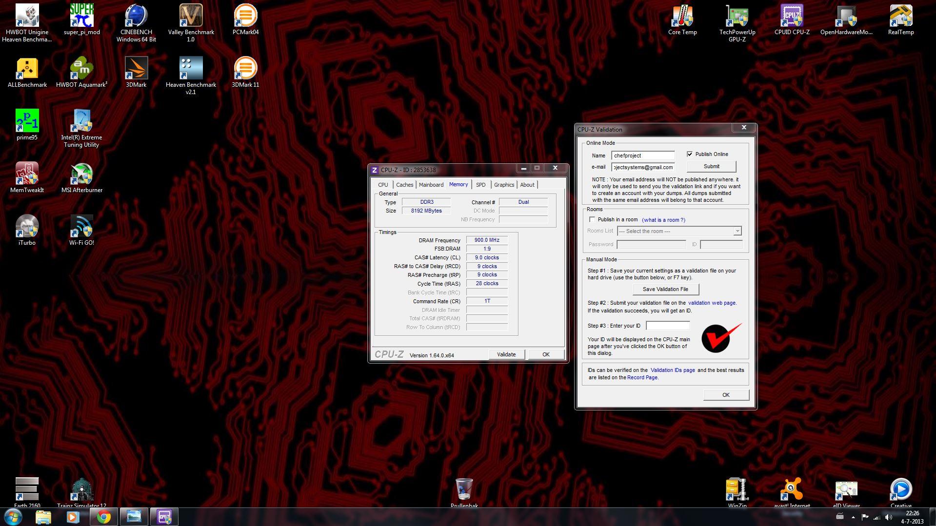Open ALLBenchmark desktop shortcut
936x526 pixels.
pyautogui.click(x=27, y=72)
